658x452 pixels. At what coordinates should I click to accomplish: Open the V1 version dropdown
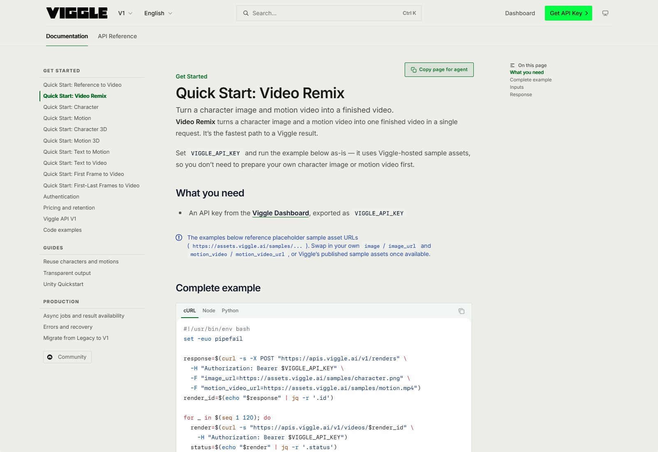point(125,13)
